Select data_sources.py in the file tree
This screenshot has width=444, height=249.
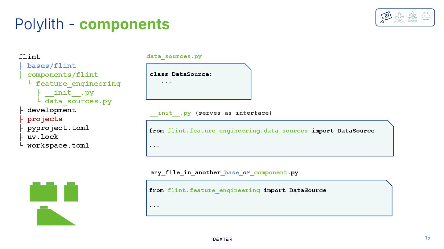[x=78, y=101]
